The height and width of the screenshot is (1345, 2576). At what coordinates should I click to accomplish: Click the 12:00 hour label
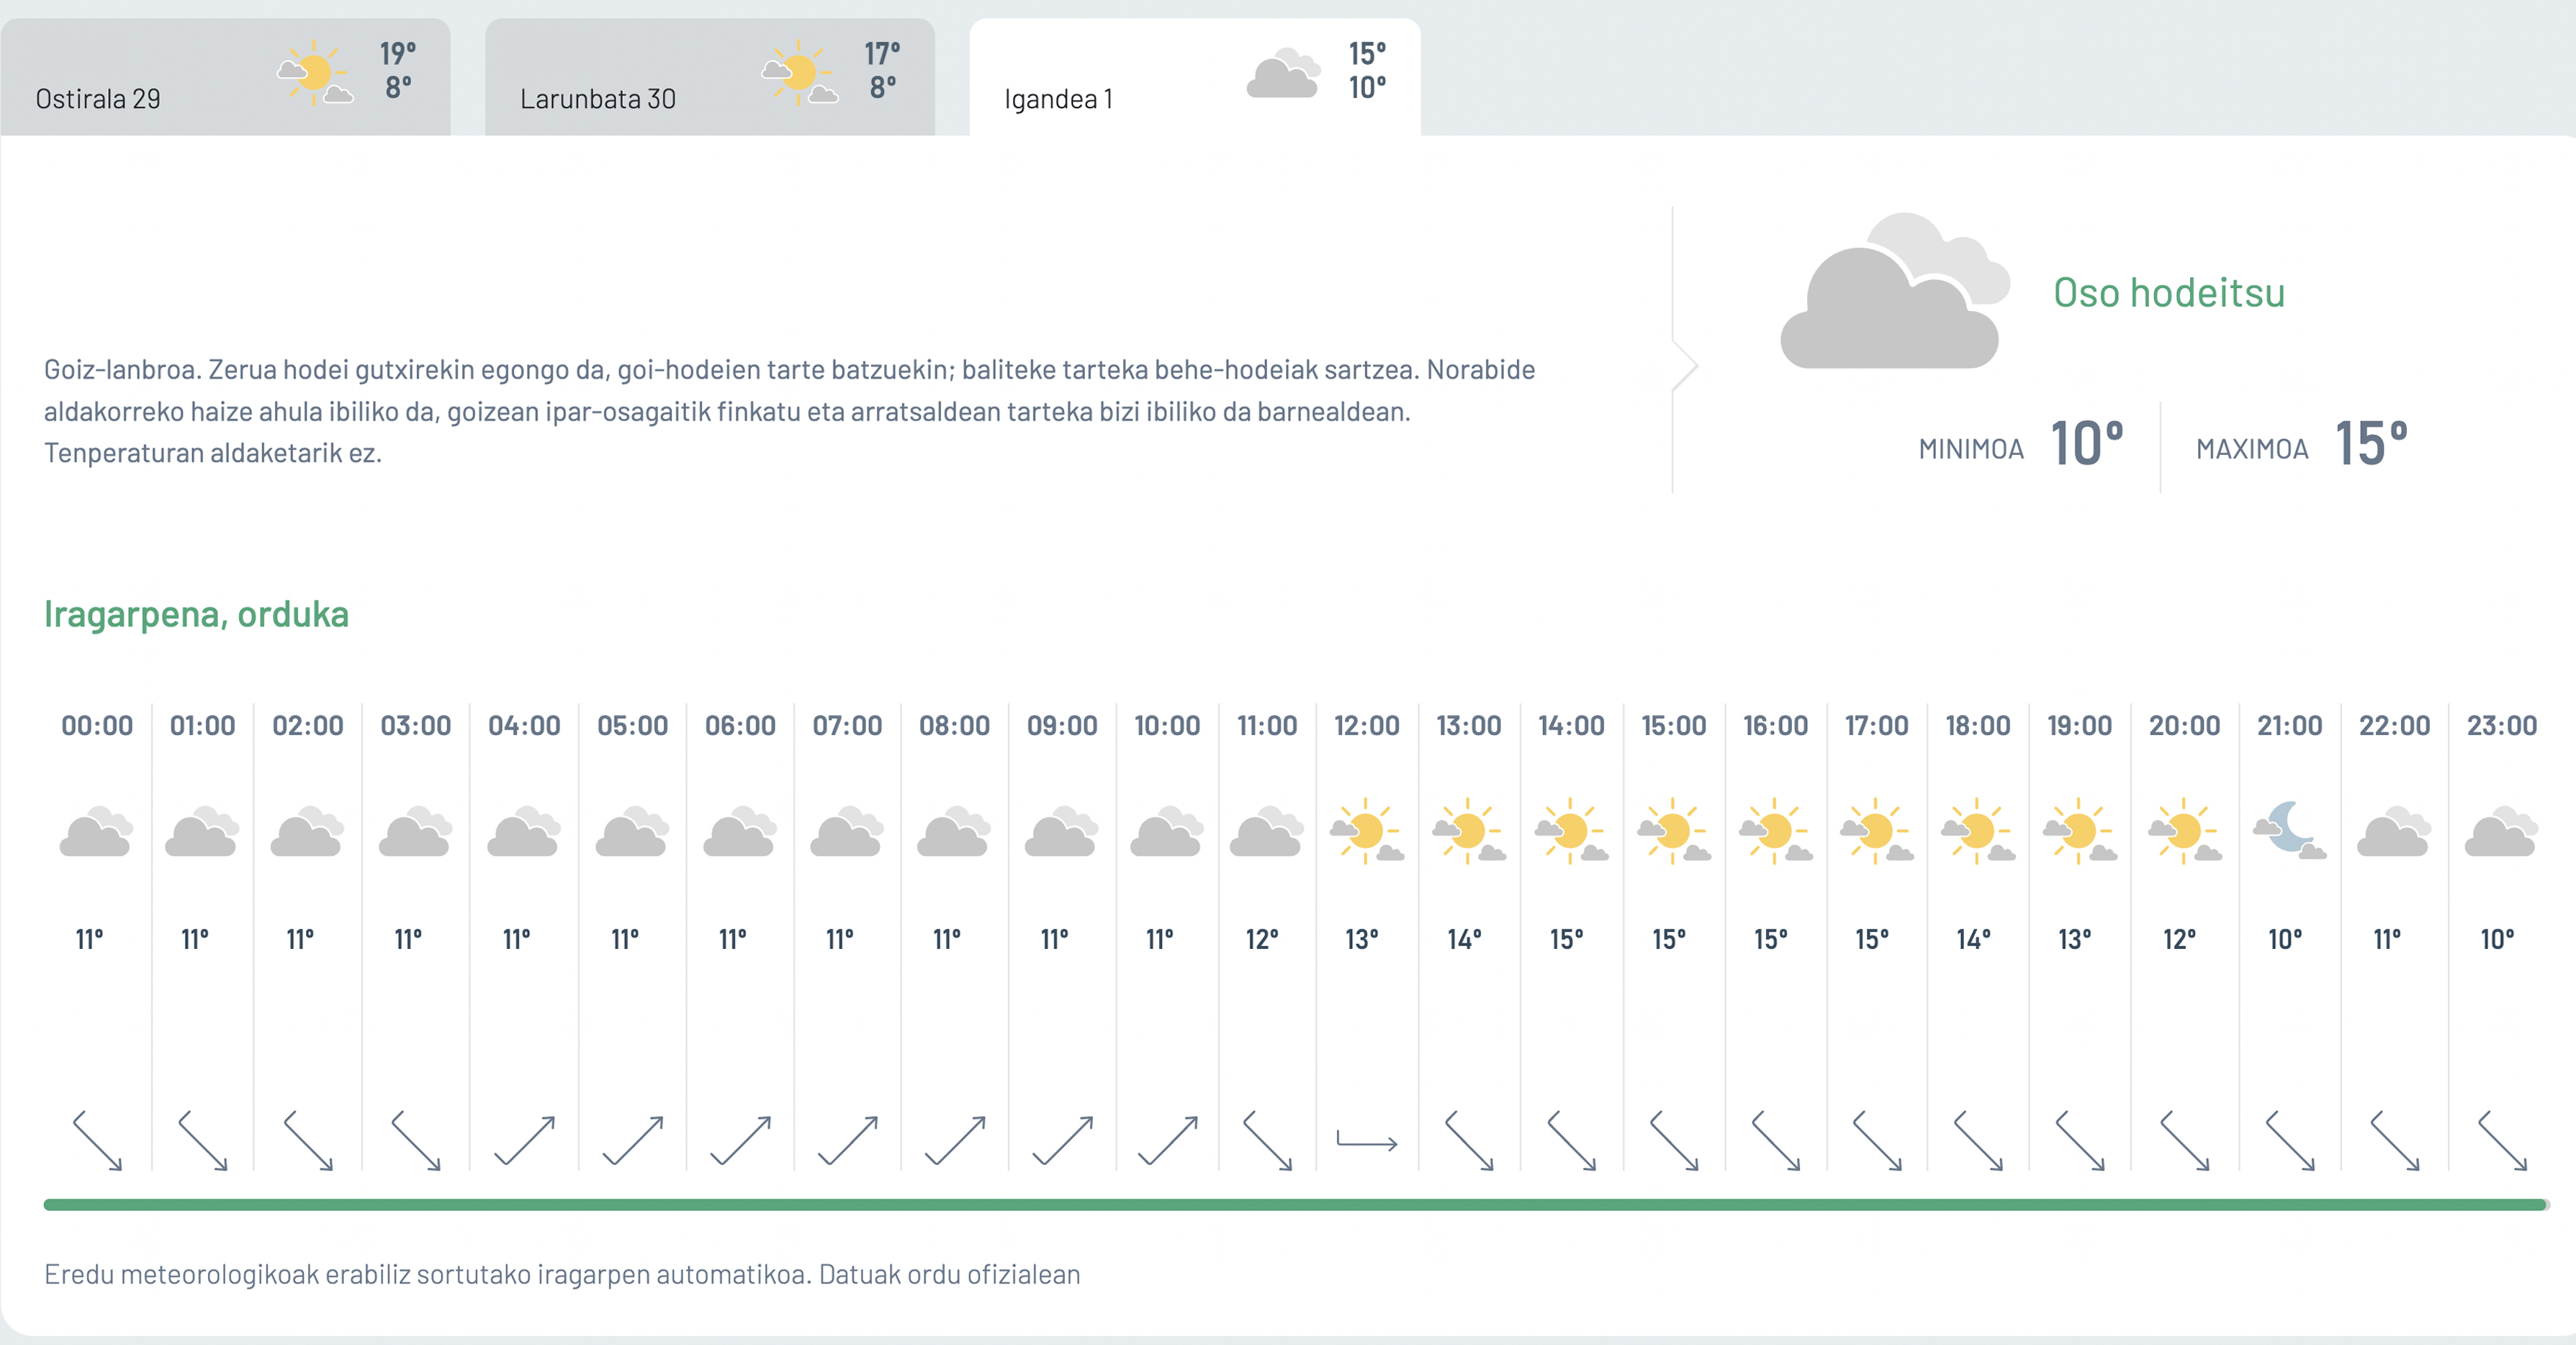(1367, 725)
